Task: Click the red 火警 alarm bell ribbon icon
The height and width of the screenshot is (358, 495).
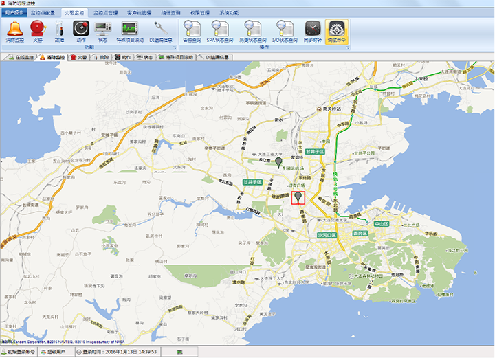Action: [37, 32]
